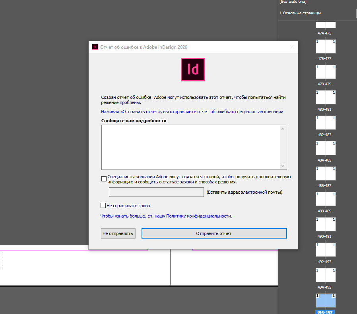Click details box scroll up arrow
The image size is (357, 314).
point(283,129)
